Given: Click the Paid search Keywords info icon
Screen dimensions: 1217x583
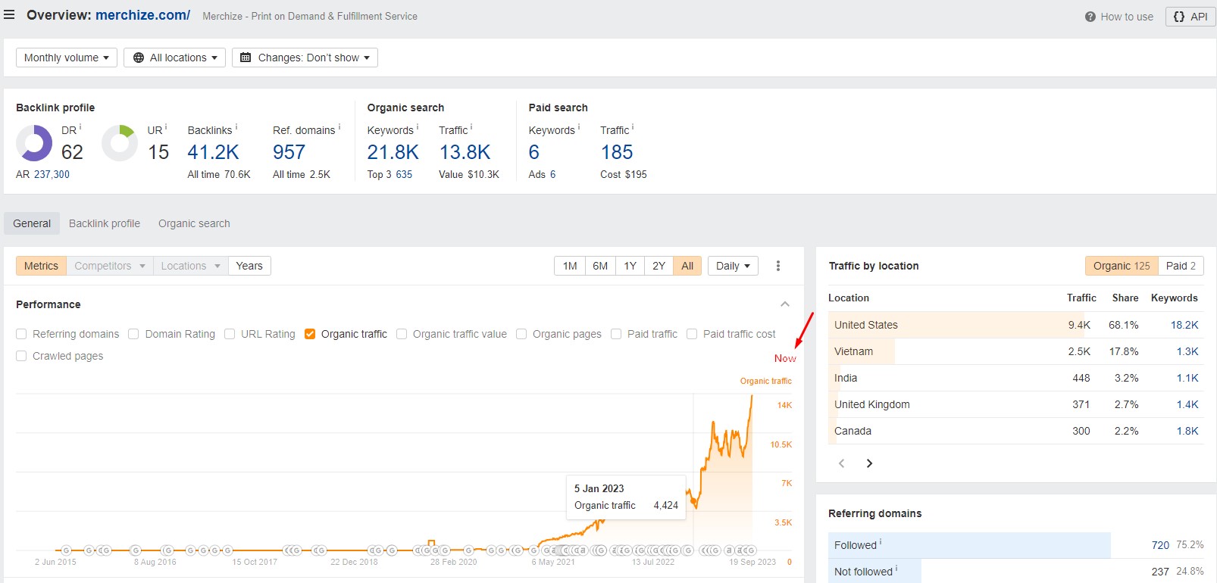Looking at the screenshot, I should (579, 127).
